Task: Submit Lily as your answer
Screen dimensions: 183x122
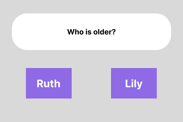Action: [x=134, y=83]
